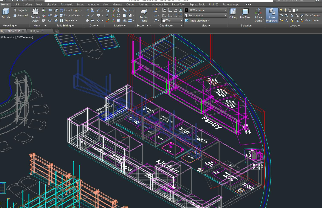Open the Featured Apps ribbon tab
This screenshot has height=208, width=322.
coord(231,4)
